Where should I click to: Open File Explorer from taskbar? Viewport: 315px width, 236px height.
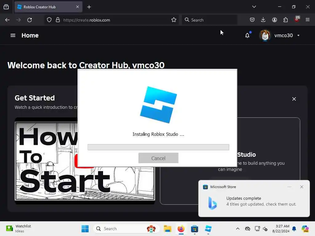(167, 229)
